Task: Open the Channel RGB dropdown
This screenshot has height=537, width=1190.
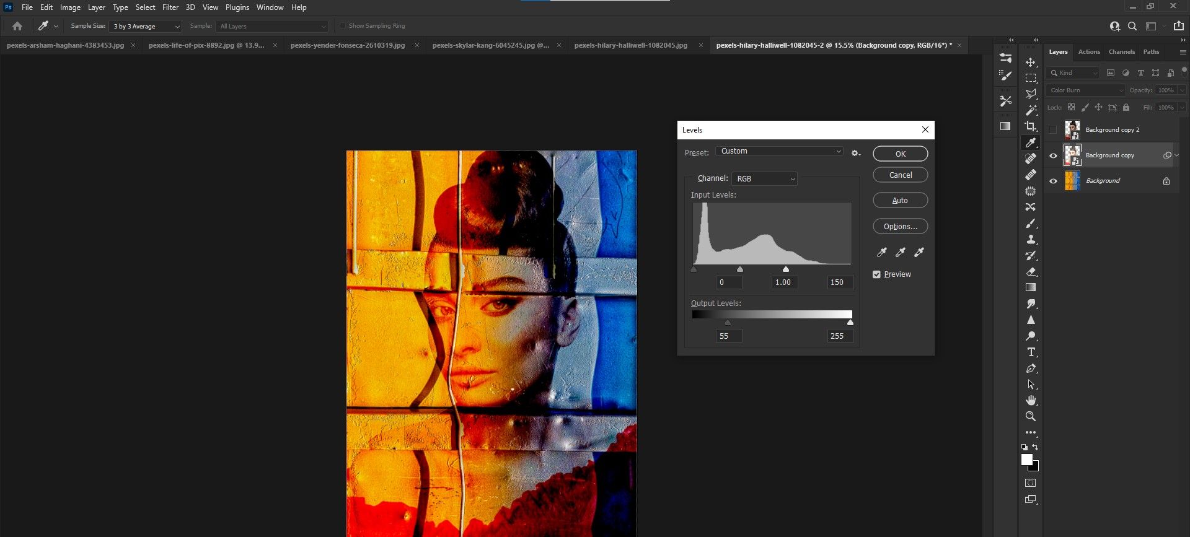Action: coord(765,179)
